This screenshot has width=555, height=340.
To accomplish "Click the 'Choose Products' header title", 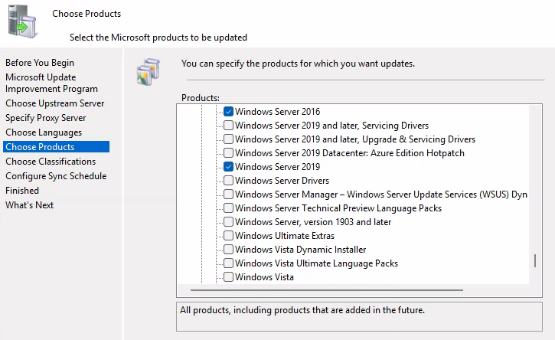I will pos(87,14).
